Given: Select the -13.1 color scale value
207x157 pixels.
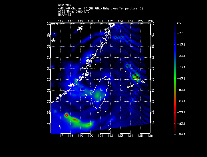Looking at the screenshot, I should click(x=181, y=45).
